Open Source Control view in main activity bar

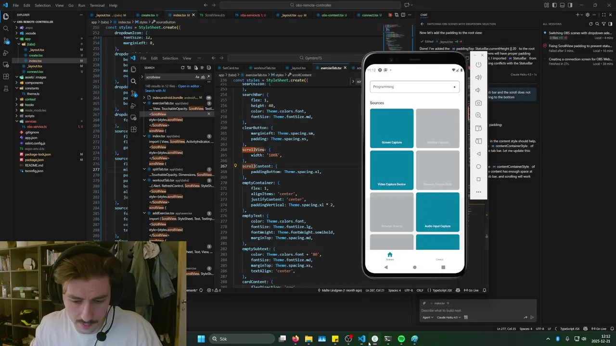6,40
